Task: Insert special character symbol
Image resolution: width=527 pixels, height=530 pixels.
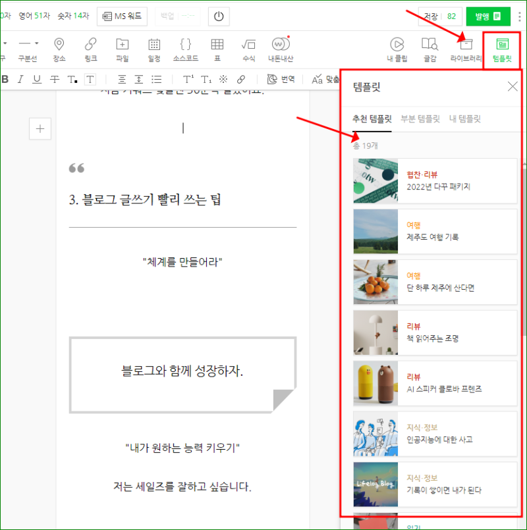Action: pos(223,79)
